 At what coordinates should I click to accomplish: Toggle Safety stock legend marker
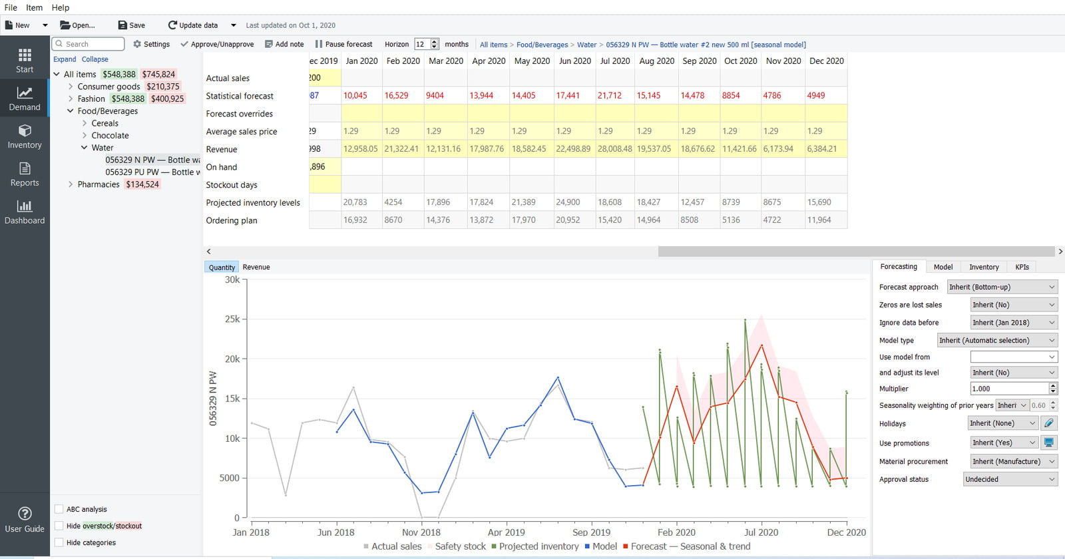[430, 546]
